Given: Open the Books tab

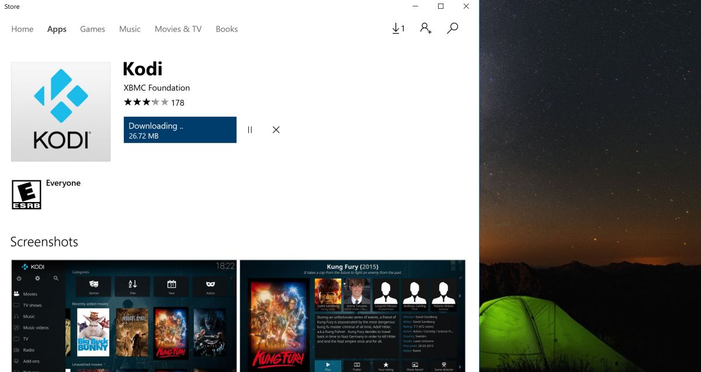Looking at the screenshot, I should click(x=227, y=29).
